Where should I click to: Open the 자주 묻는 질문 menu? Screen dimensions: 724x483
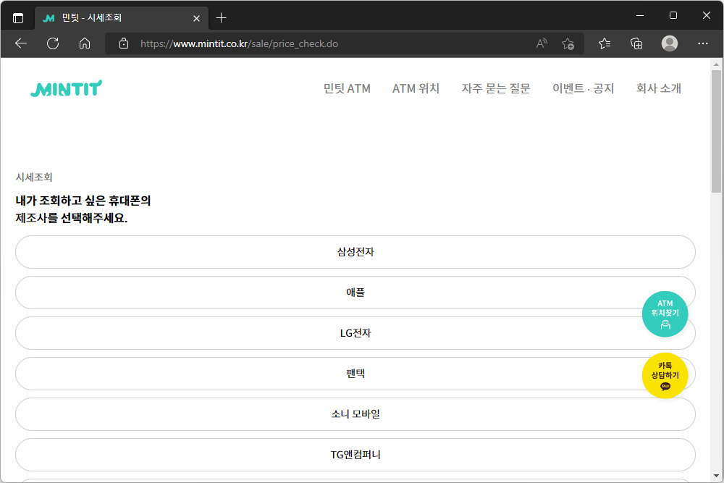tap(496, 88)
